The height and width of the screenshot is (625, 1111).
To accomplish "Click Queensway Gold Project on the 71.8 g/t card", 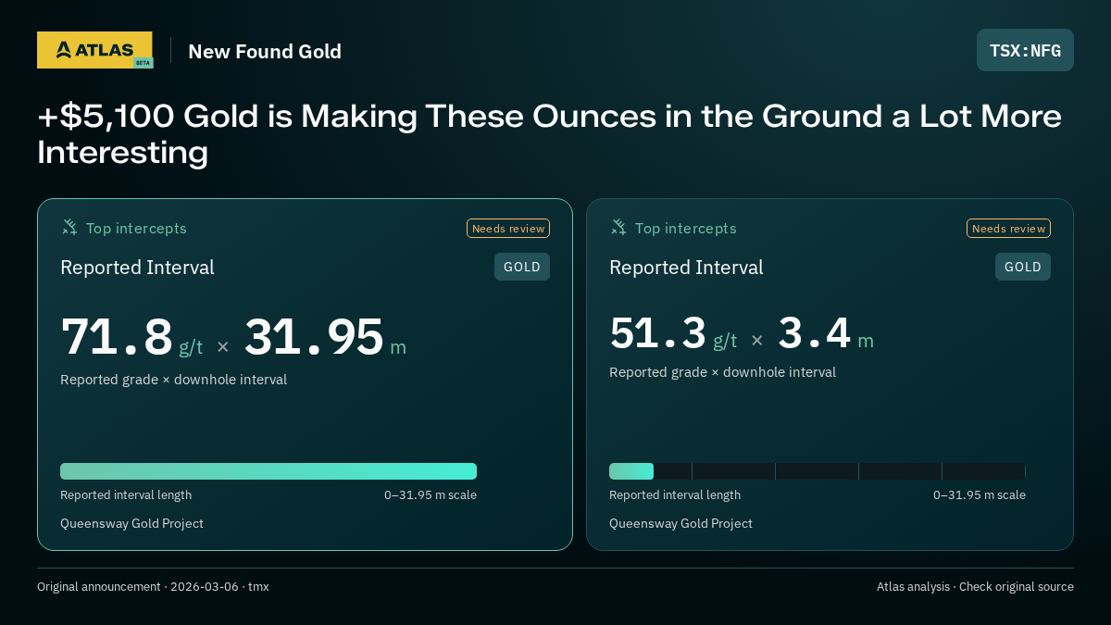I will (x=131, y=523).
